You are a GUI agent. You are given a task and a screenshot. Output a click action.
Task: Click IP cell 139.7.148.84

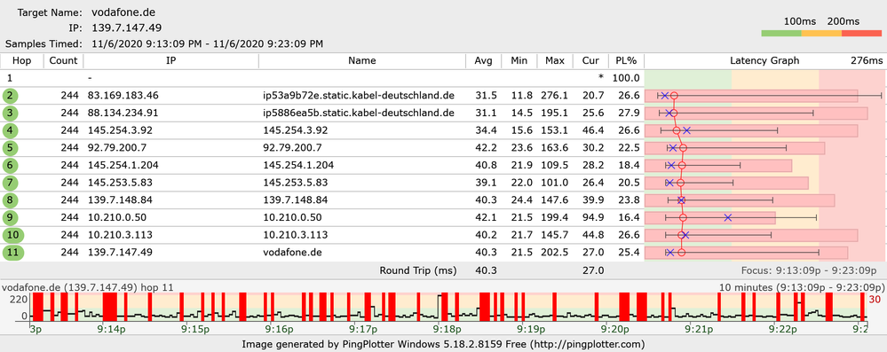[x=120, y=200]
